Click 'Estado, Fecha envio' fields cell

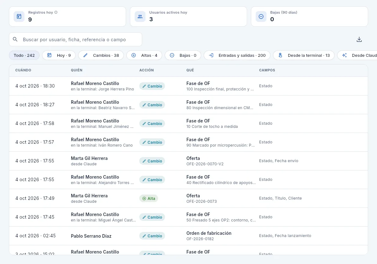tap(279, 161)
